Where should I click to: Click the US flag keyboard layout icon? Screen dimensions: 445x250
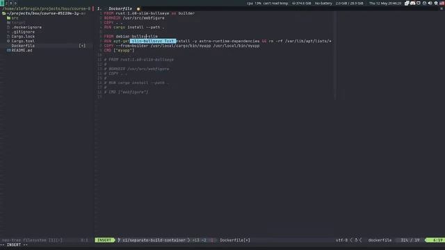click(442, 3)
